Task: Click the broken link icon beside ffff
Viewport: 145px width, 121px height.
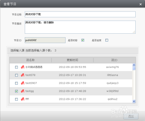Action: [23, 99]
